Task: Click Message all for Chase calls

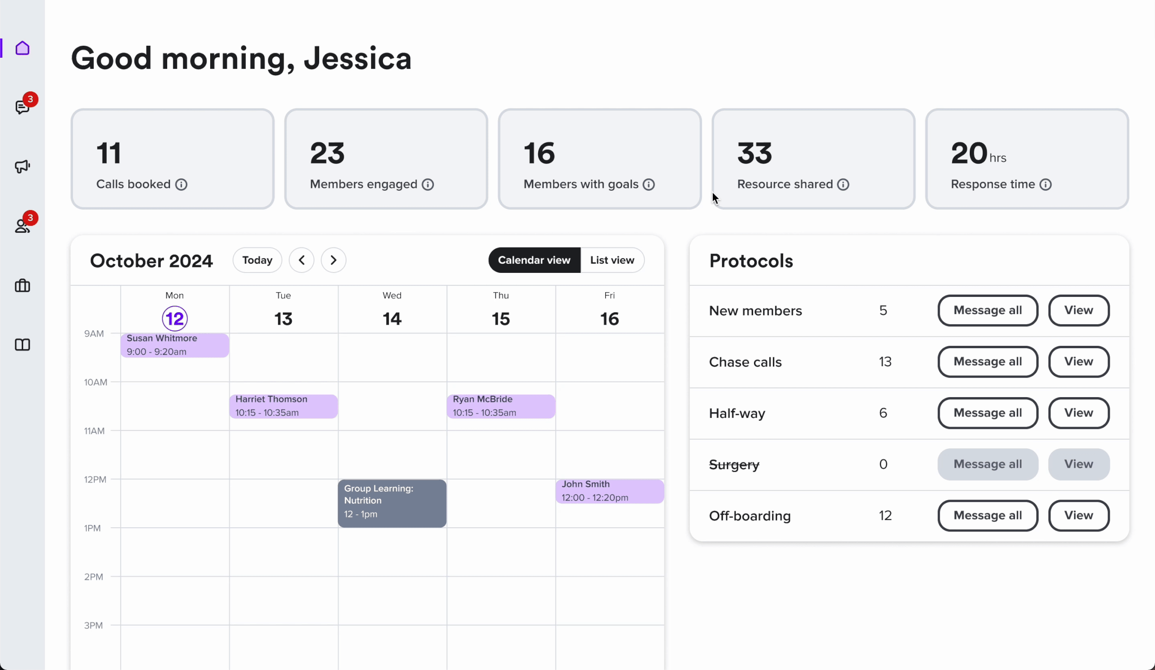Action: (x=987, y=362)
